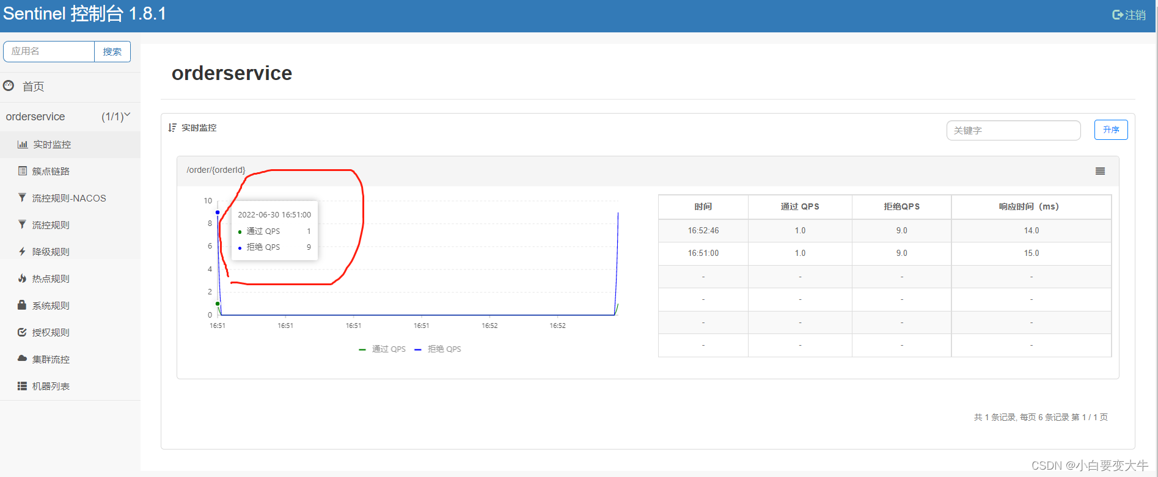This screenshot has width=1158, height=477.
Task: Click the green 通过 QPS data point on the chart
Action: coord(218,304)
